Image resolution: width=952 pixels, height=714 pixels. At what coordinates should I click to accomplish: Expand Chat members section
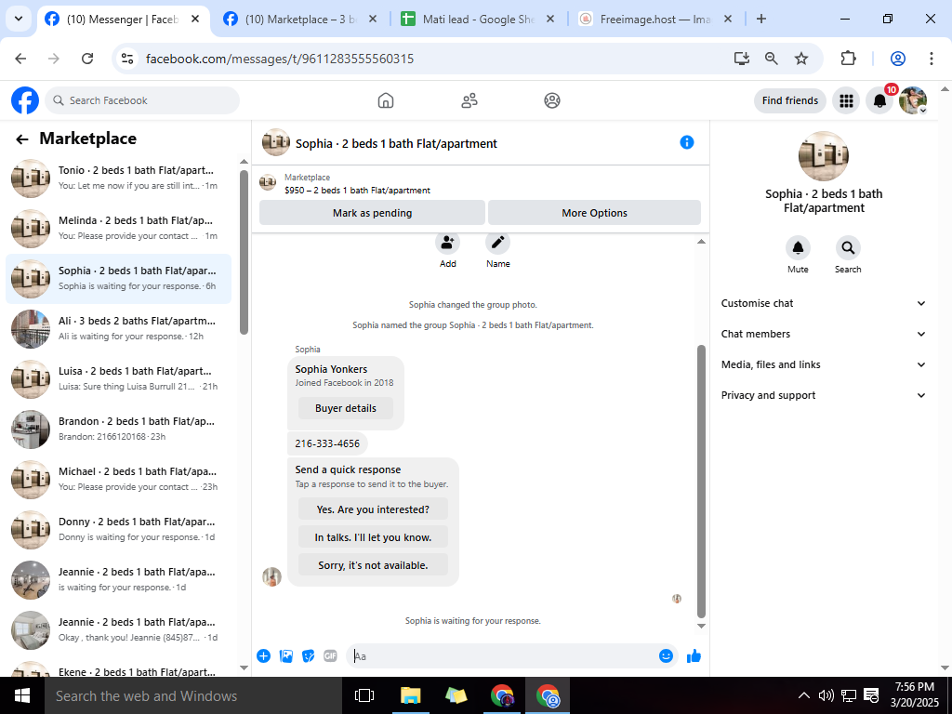pyautogui.click(x=824, y=334)
